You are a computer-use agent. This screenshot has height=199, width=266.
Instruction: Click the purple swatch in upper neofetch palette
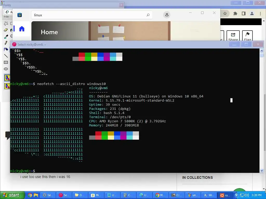tap(107, 54)
